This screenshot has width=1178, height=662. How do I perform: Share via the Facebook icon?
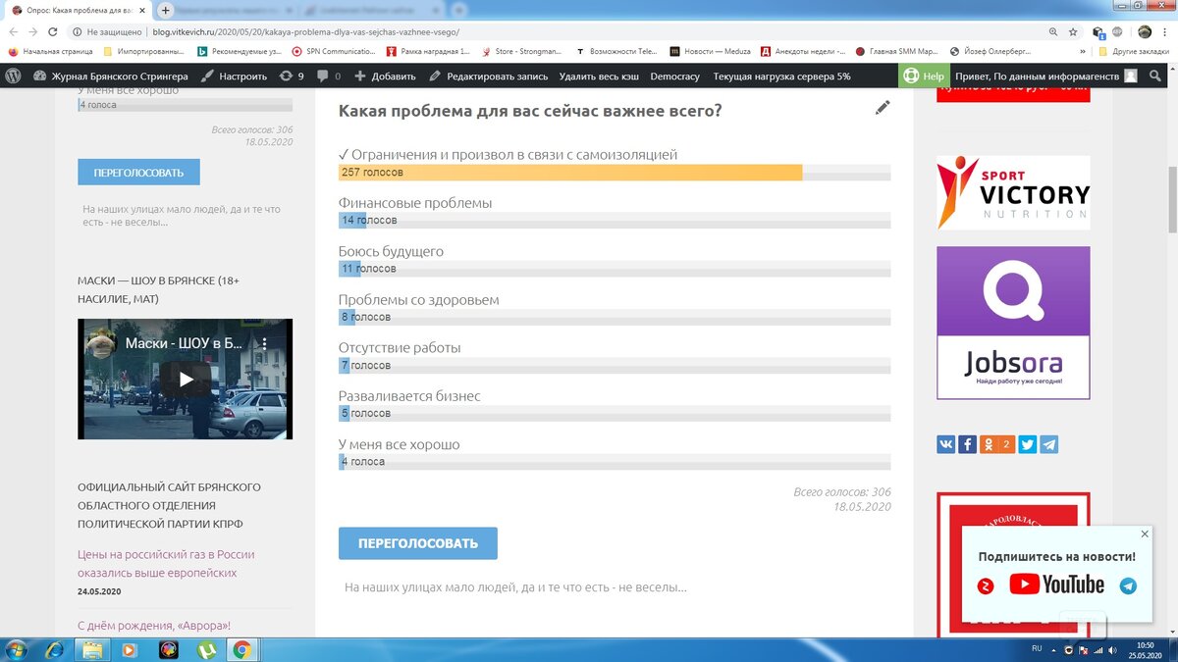[x=967, y=444]
